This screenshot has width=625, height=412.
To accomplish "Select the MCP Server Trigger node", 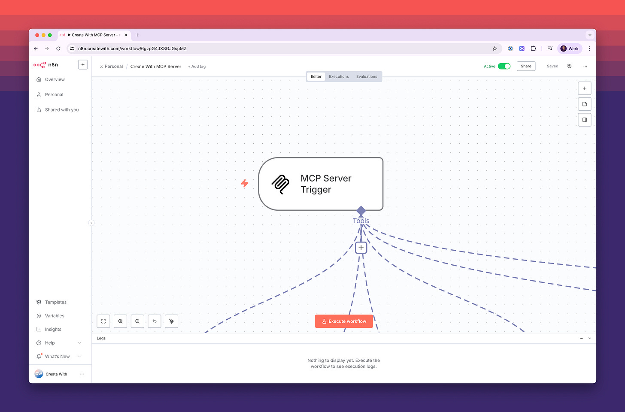I will pyautogui.click(x=321, y=184).
